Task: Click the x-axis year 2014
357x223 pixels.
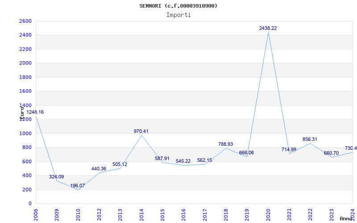Action: click(x=141, y=215)
